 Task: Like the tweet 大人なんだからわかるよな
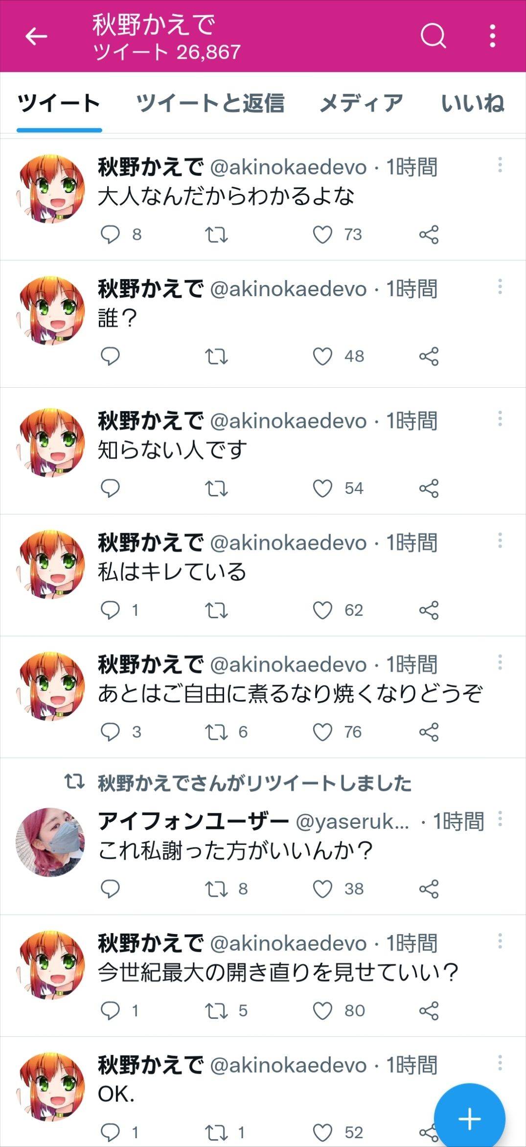(x=322, y=234)
